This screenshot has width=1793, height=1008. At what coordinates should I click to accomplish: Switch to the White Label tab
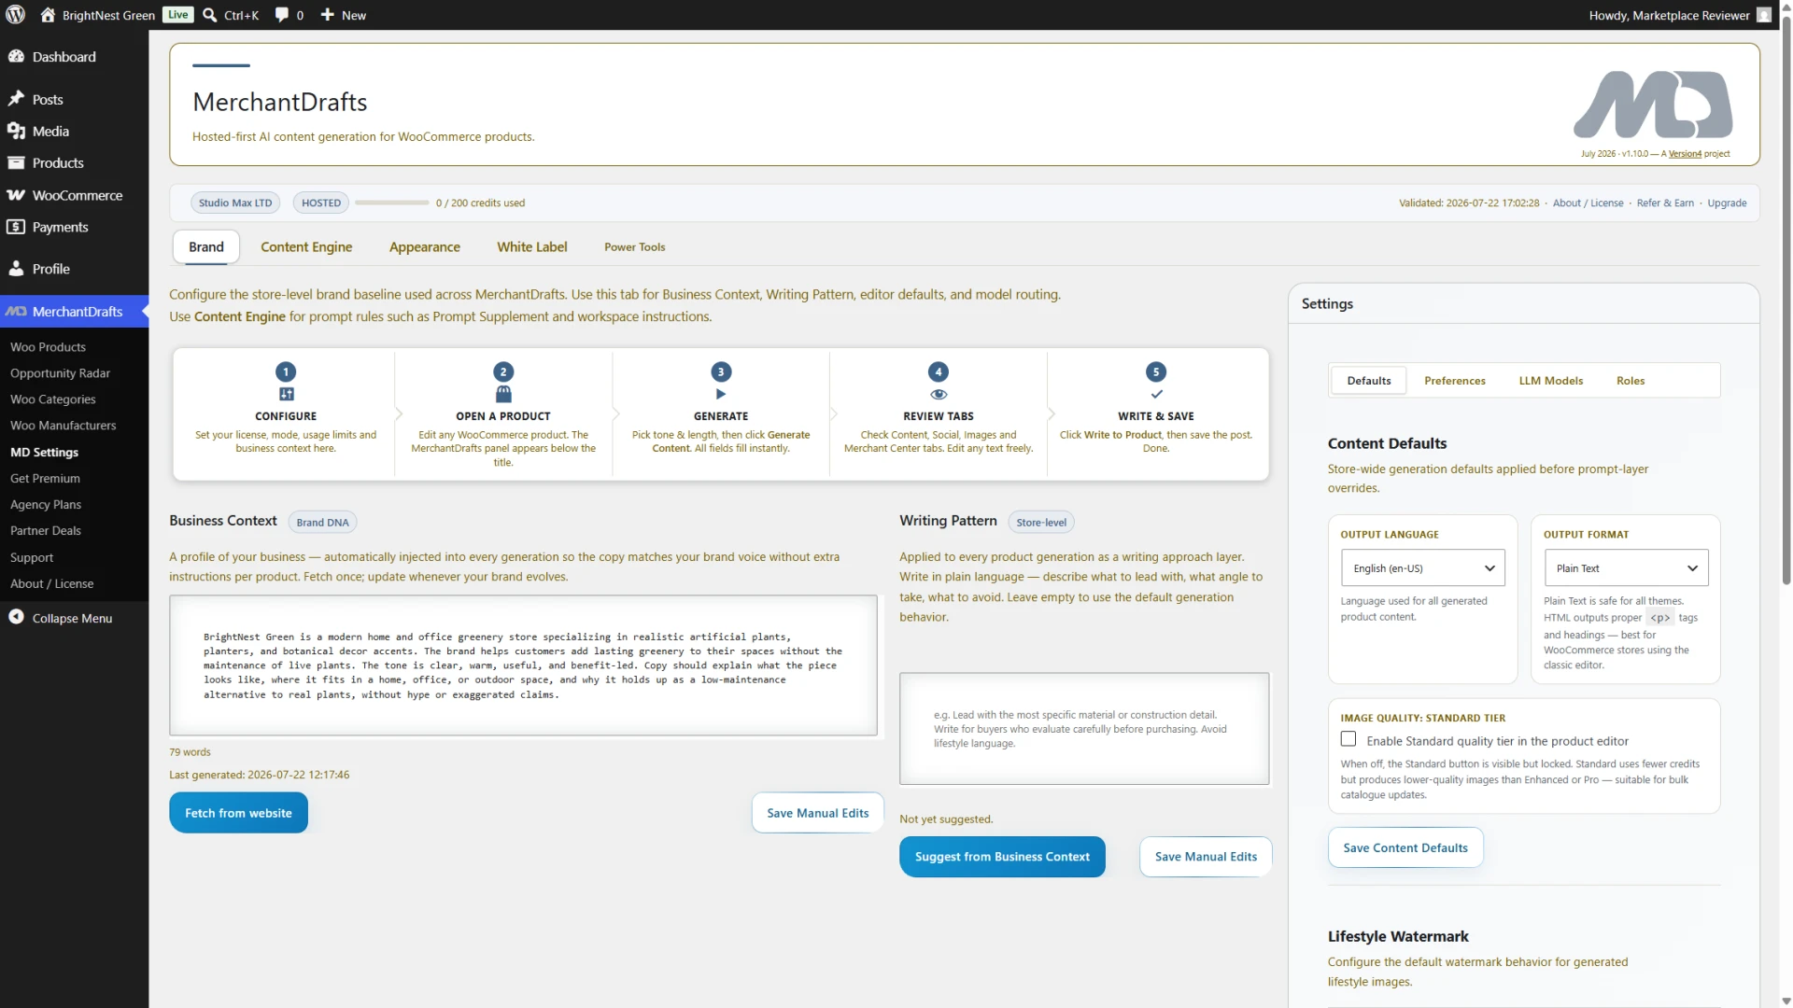532,246
